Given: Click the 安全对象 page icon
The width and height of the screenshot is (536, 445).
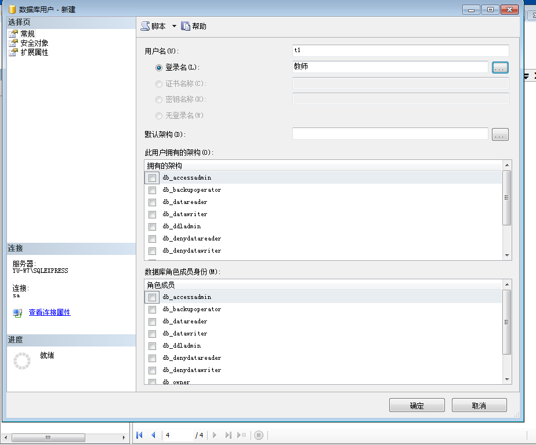Looking at the screenshot, I should [13, 43].
